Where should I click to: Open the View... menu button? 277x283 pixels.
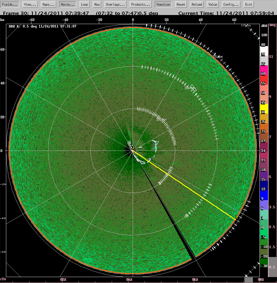point(30,5)
